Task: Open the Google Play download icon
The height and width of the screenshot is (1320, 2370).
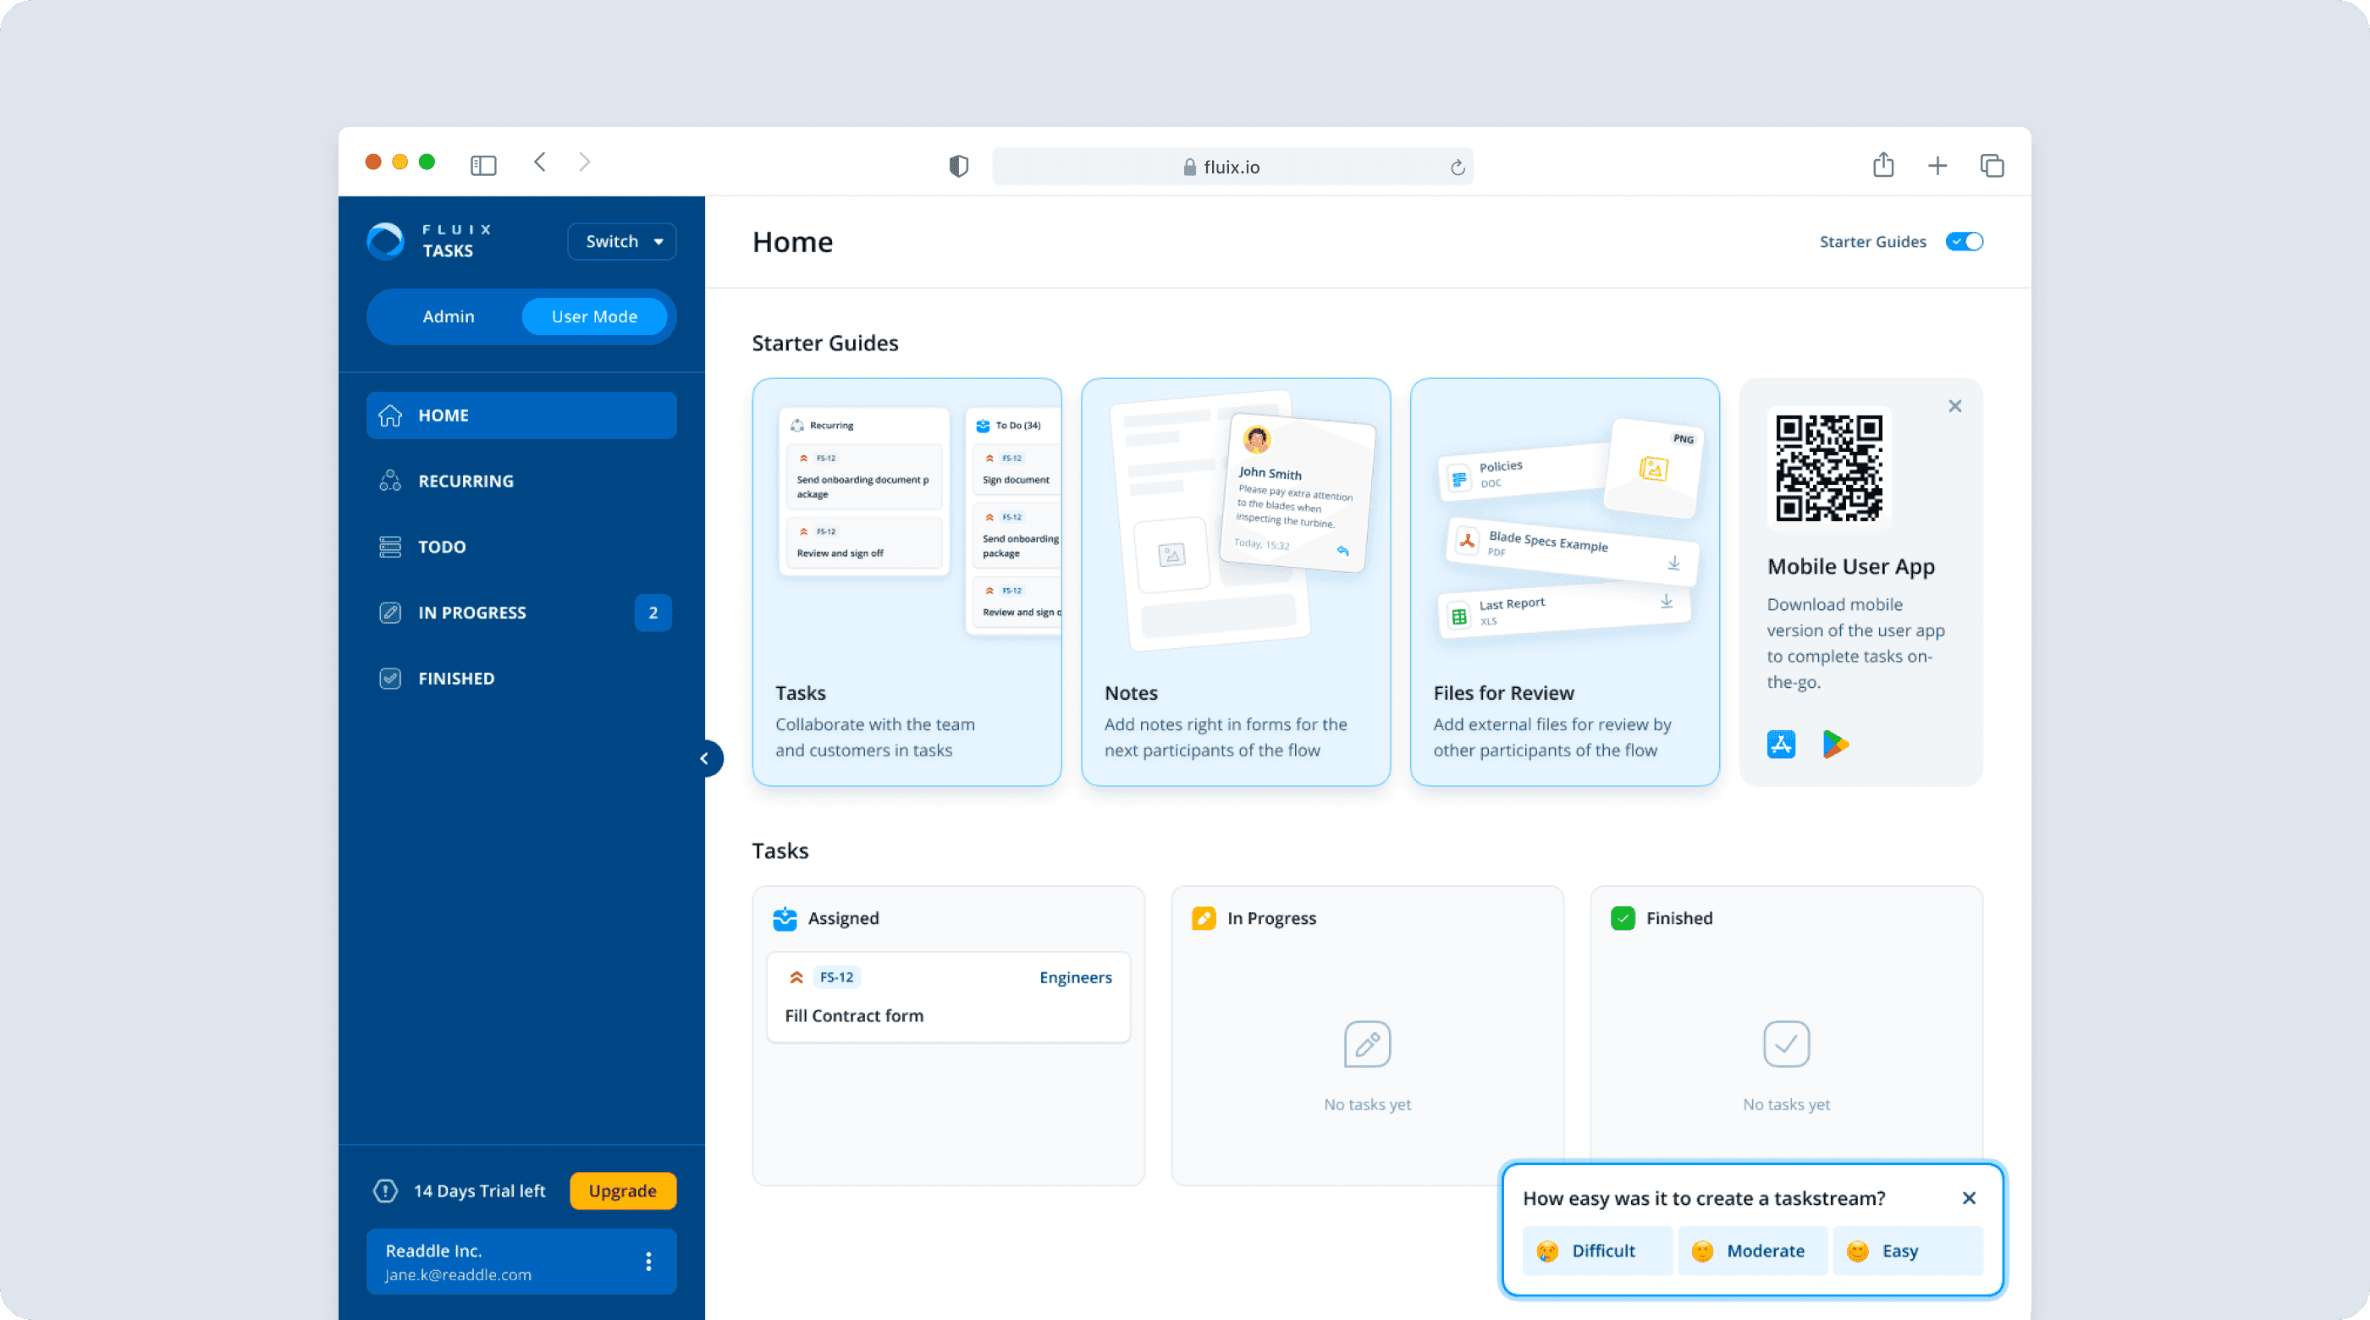Action: (1834, 743)
